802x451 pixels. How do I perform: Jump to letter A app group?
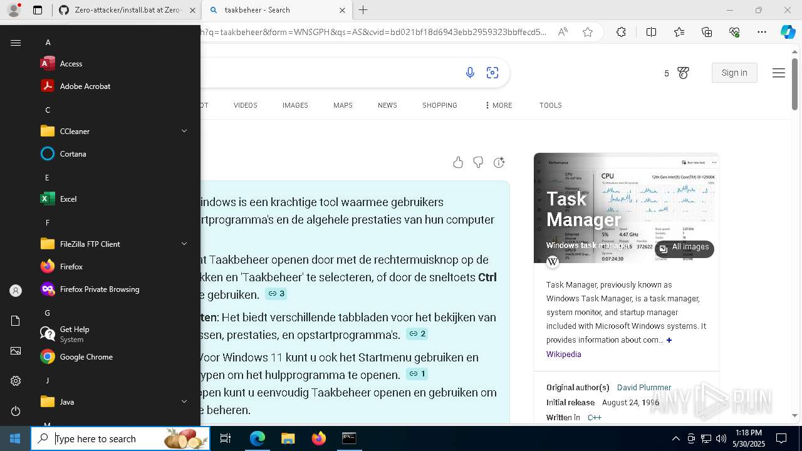[x=48, y=43]
